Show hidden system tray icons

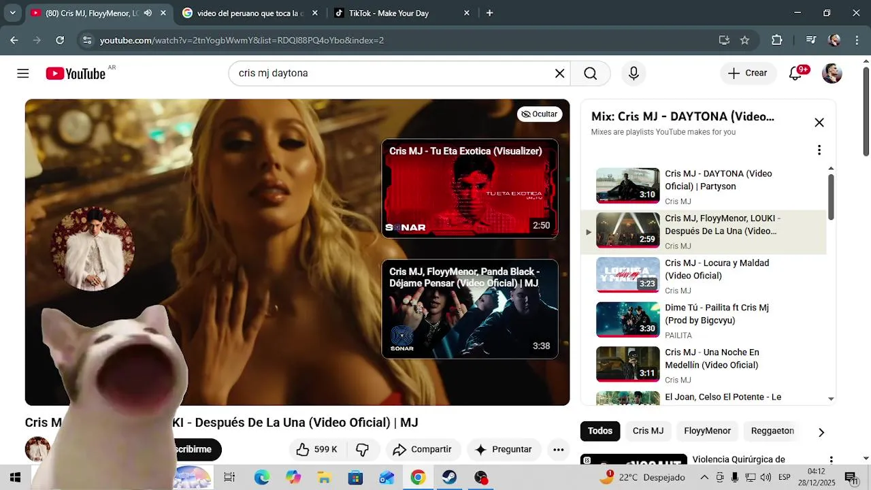point(704,477)
